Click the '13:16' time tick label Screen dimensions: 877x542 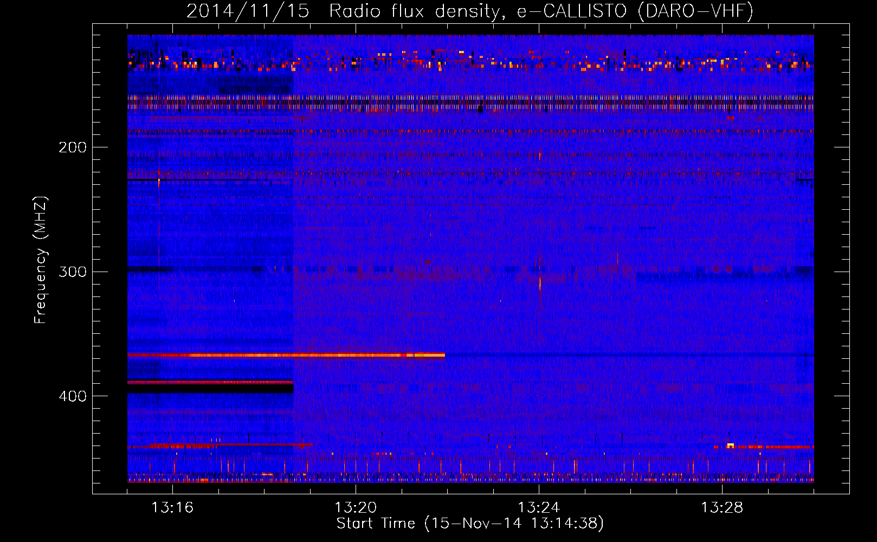tap(172, 508)
